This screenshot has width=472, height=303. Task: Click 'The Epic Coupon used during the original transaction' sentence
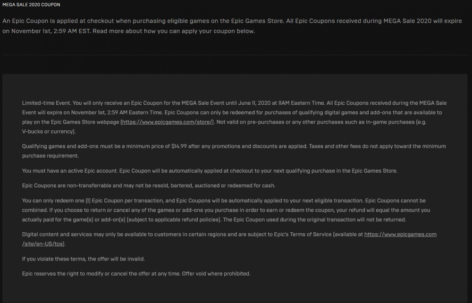[314, 219]
